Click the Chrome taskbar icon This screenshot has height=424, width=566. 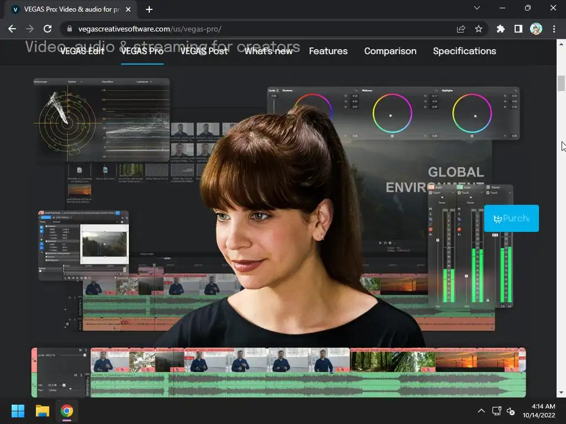pyautogui.click(x=67, y=411)
